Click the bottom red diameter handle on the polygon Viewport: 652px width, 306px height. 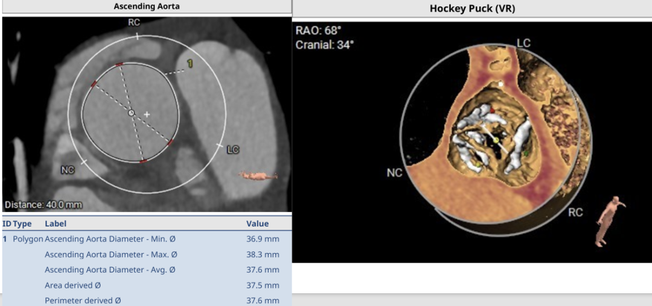click(142, 161)
